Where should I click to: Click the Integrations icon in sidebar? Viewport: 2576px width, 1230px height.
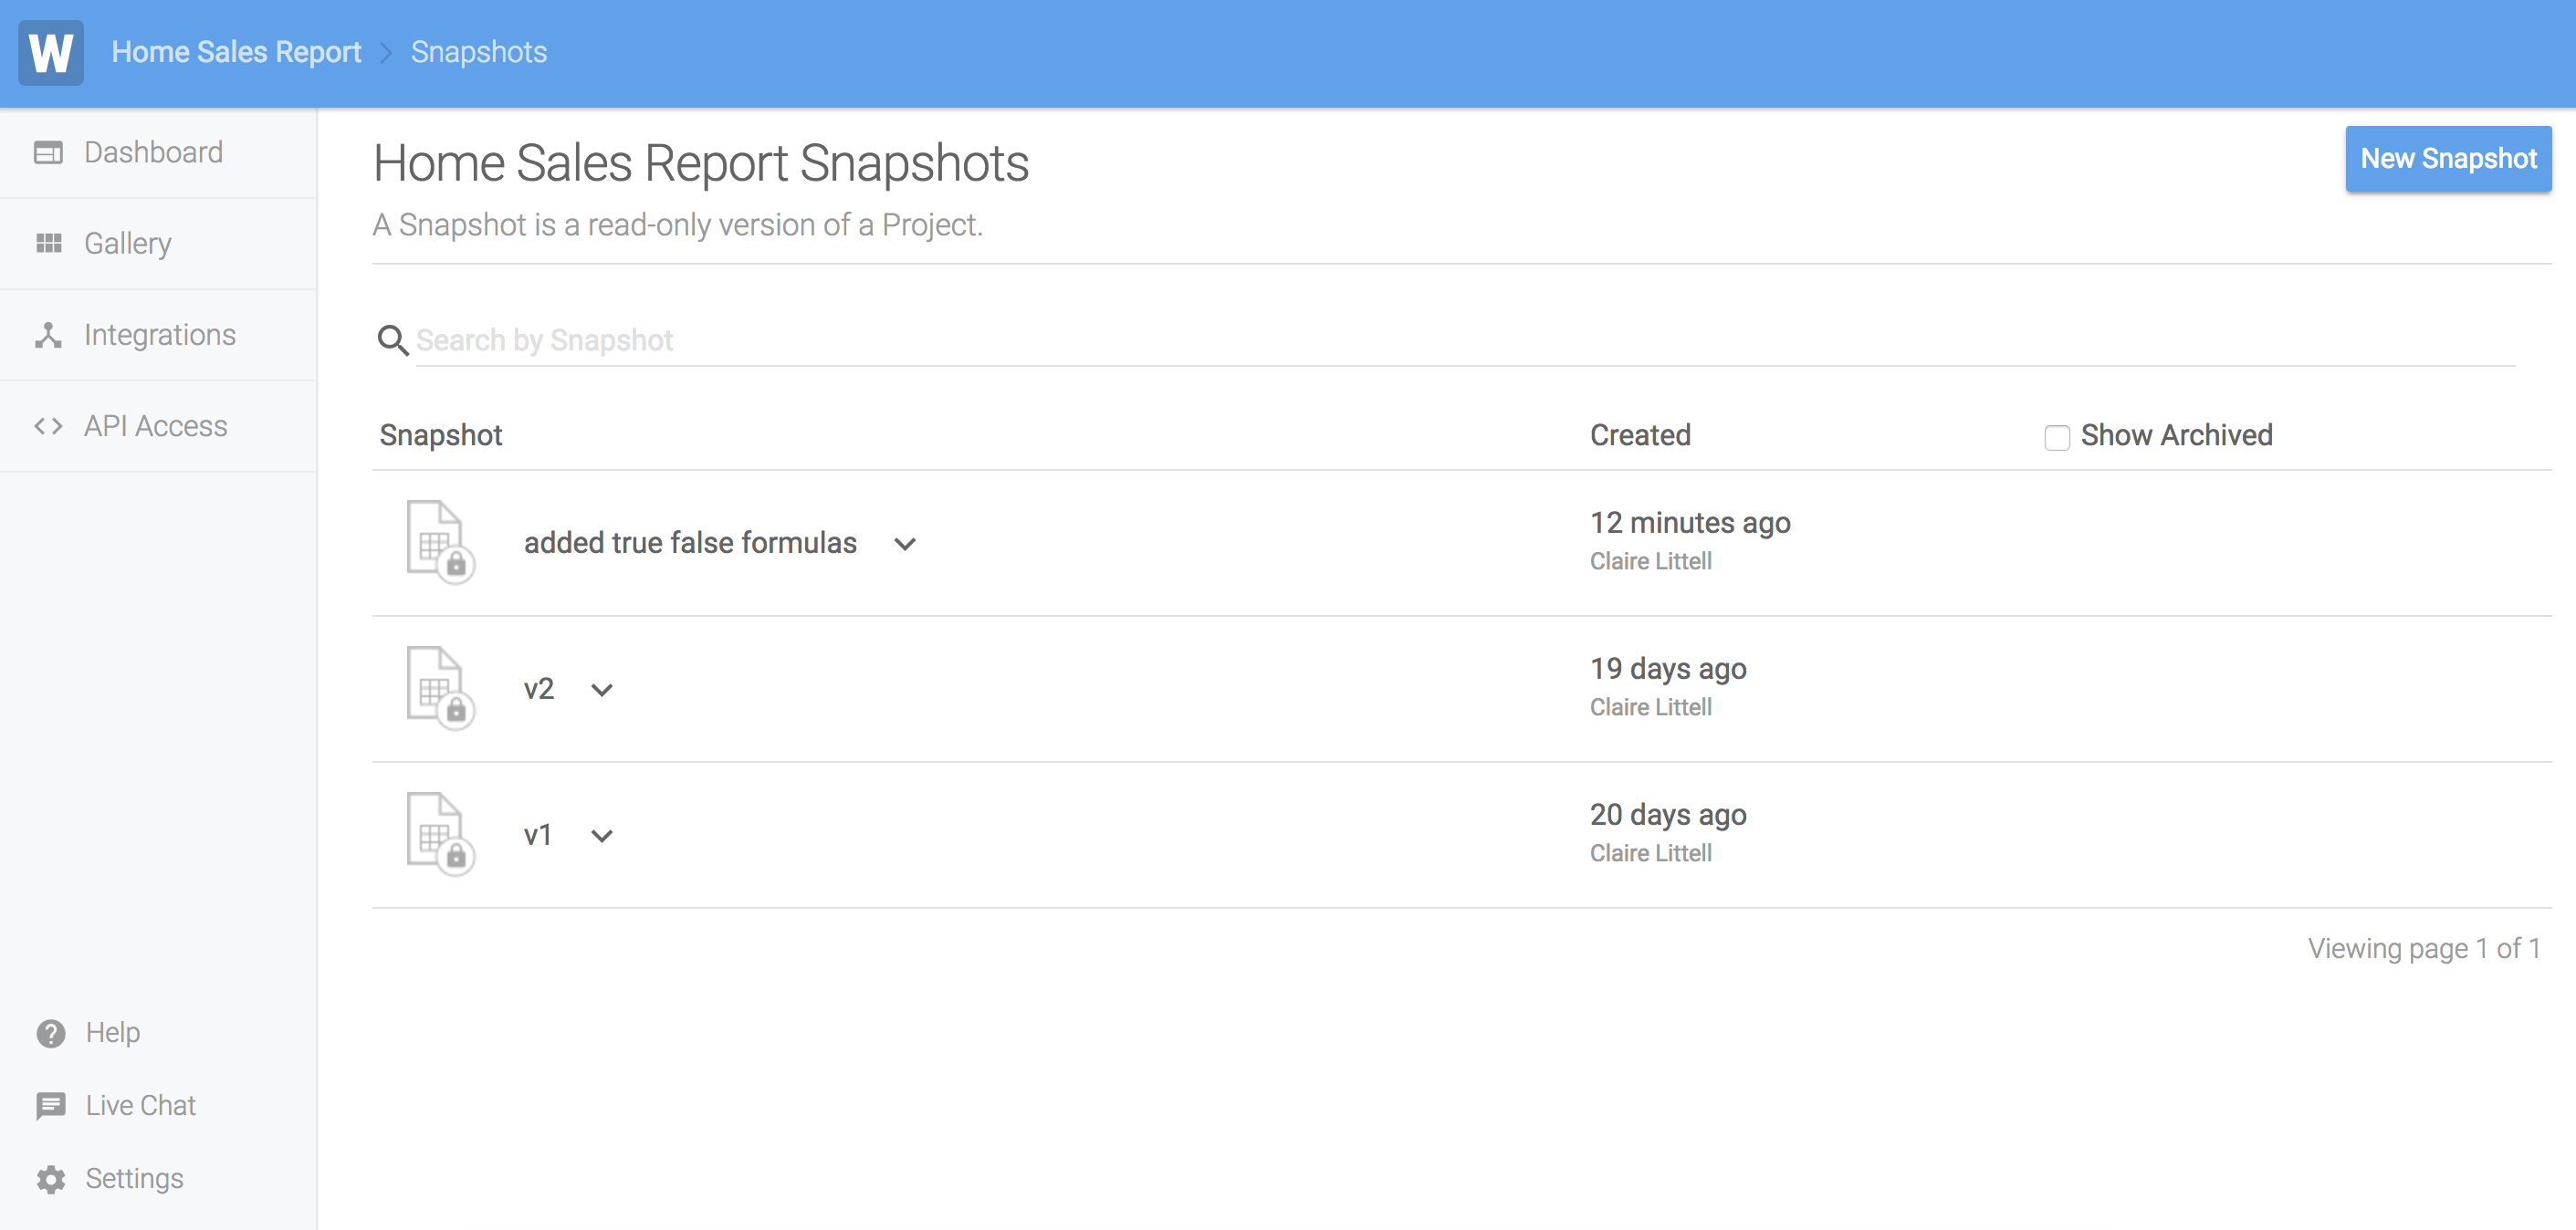tap(48, 335)
